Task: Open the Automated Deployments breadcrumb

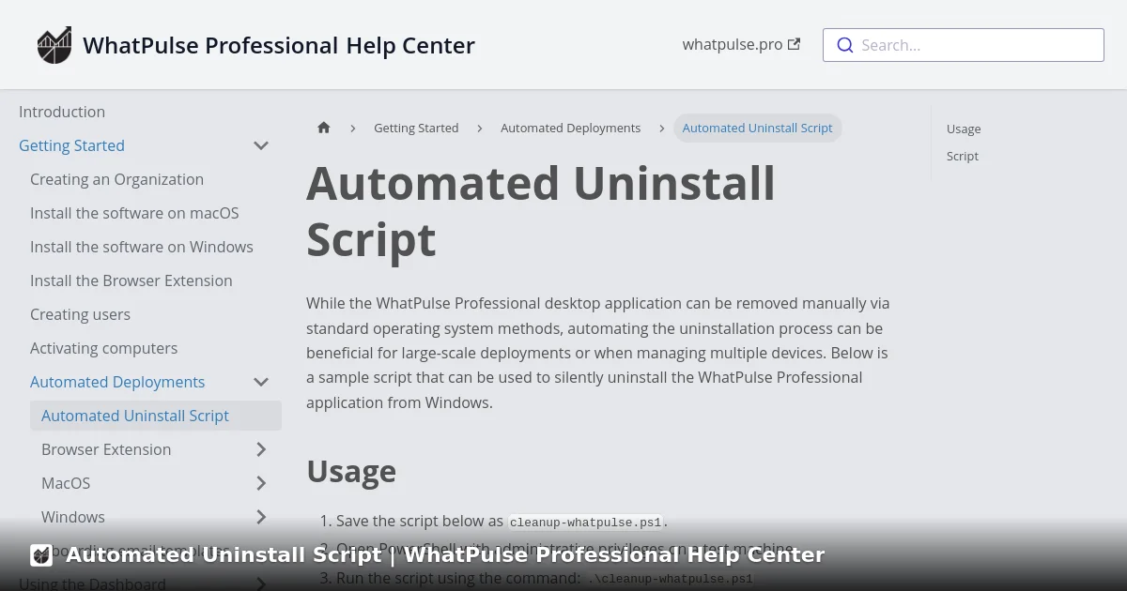Action: pyautogui.click(x=570, y=128)
